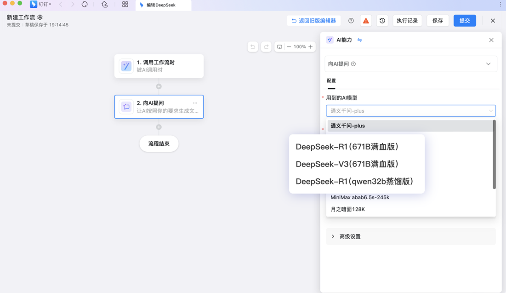Click the blue 提交 submit button
Image resolution: width=506 pixels, height=293 pixels.
pos(465,20)
